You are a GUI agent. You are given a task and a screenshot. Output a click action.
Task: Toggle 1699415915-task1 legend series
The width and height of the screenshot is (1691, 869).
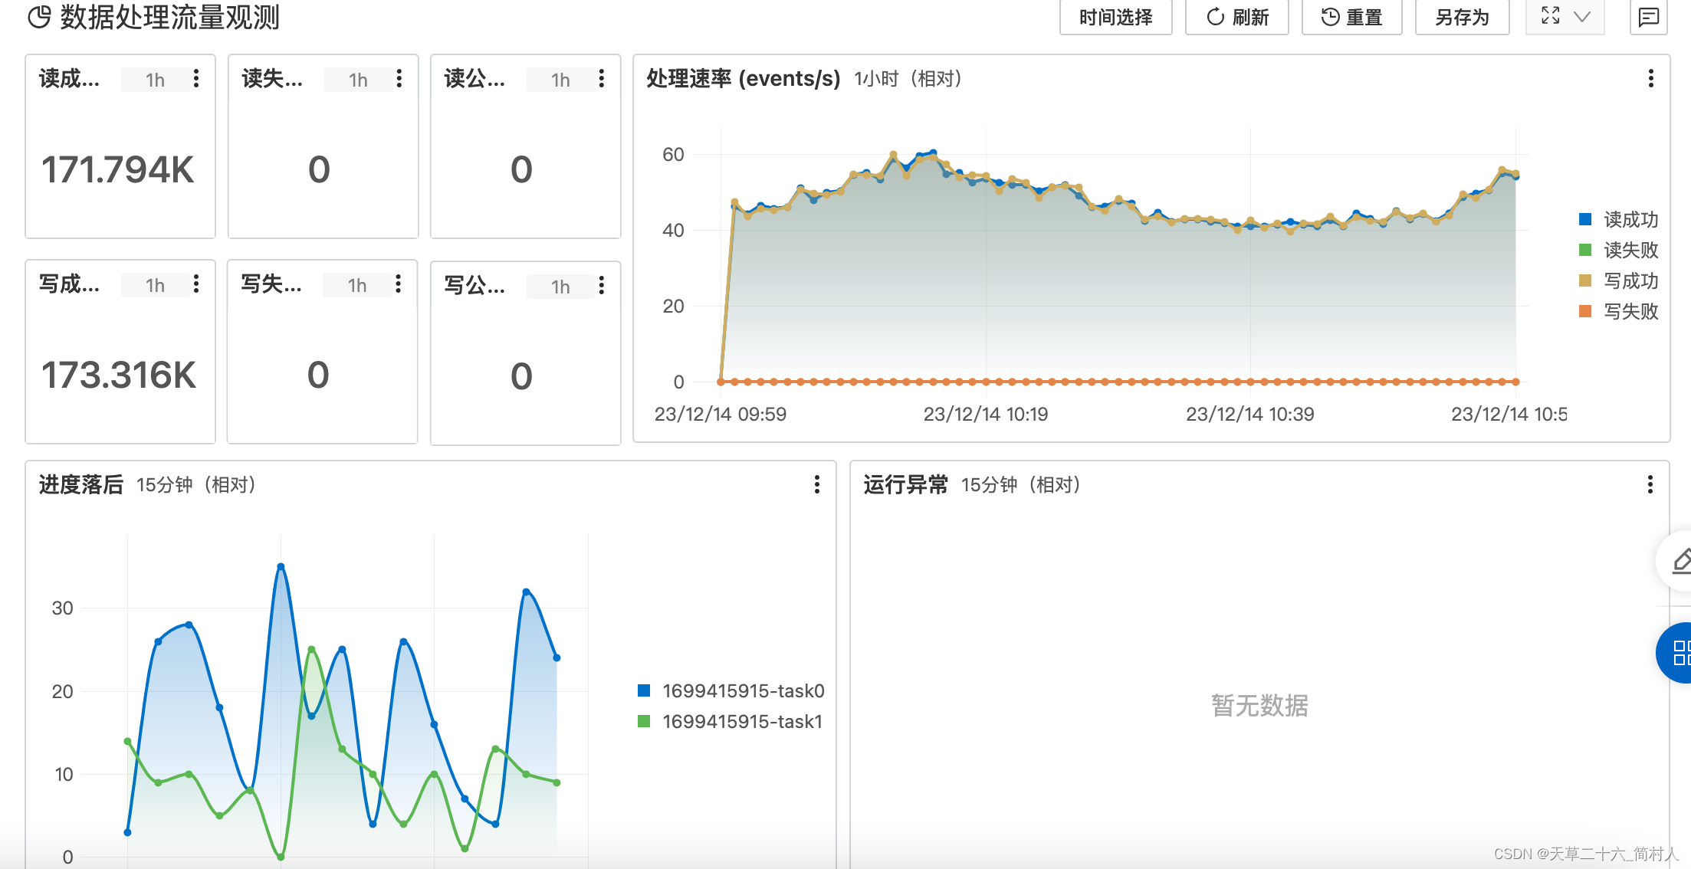(x=731, y=722)
